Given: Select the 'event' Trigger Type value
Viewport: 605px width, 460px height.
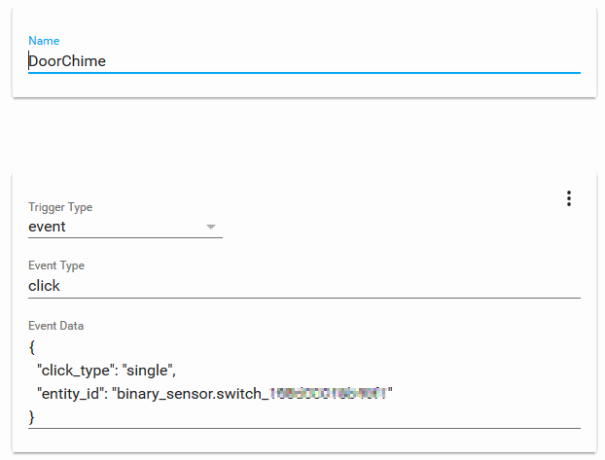Looking at the screenshot, I should [x=47, y=227].
